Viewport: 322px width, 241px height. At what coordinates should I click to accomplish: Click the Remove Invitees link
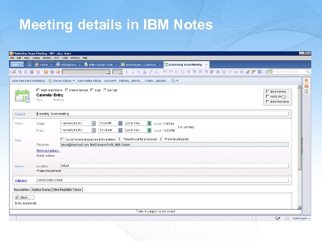coord(48,151)
